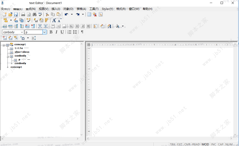
Task: Open the Omega symbol dropdown arrow
Action: coord(28,38)
